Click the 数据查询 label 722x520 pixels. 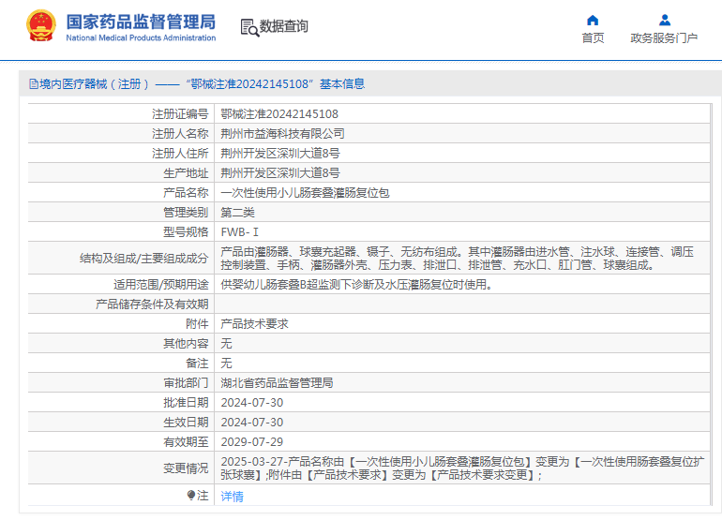pos(283,26)
